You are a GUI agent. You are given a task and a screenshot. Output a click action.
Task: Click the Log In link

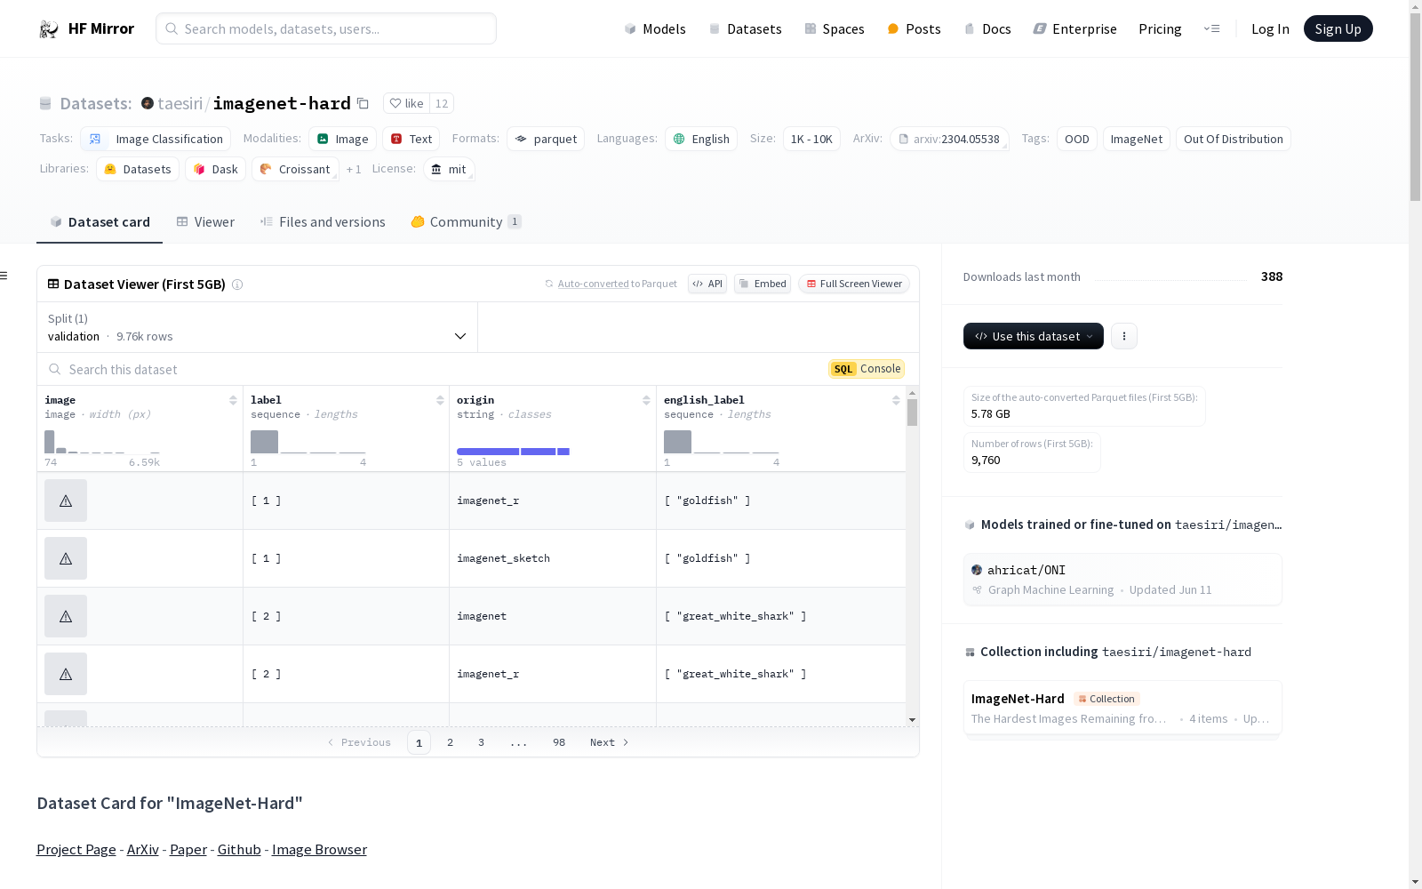(1270, 28)
